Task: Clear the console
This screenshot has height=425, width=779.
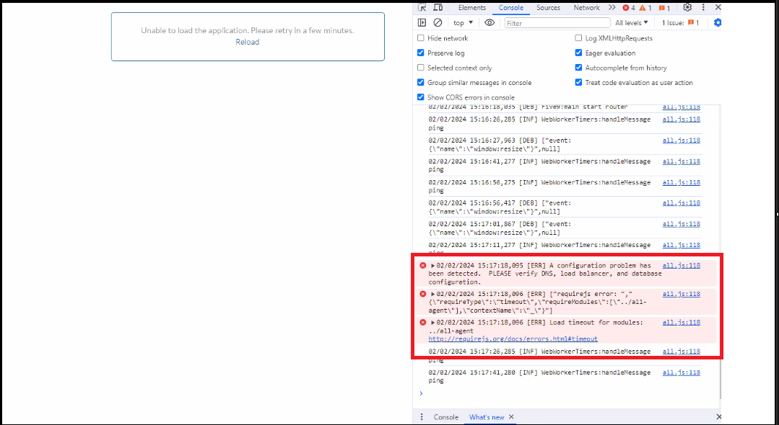Action: tap(438, 22)
